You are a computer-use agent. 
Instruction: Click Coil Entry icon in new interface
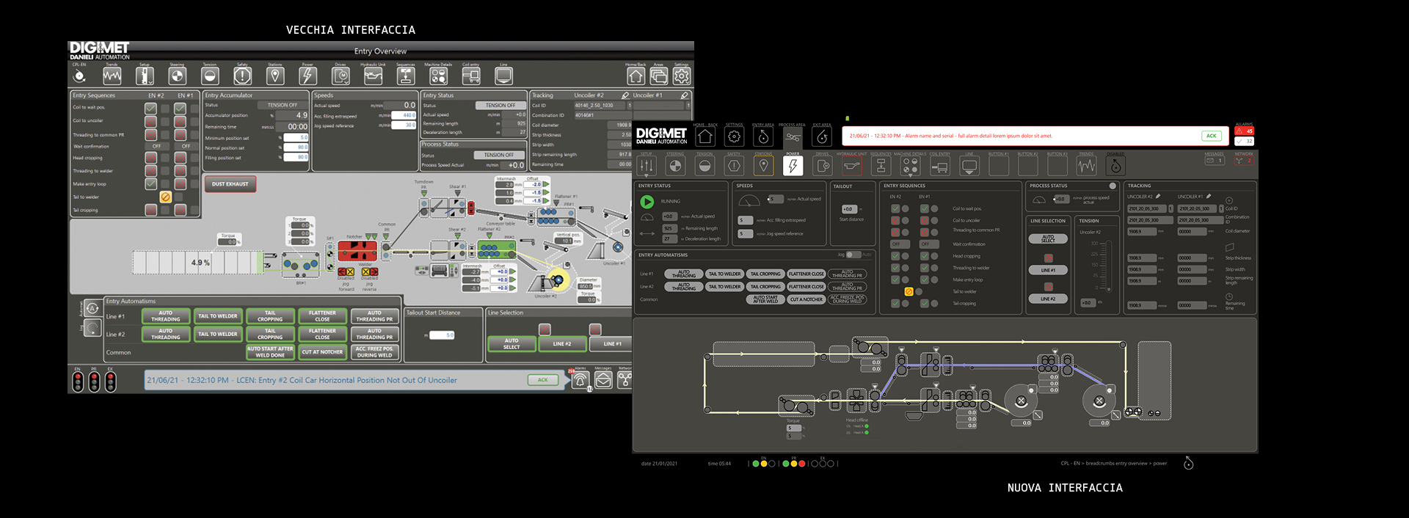[939, 167]
